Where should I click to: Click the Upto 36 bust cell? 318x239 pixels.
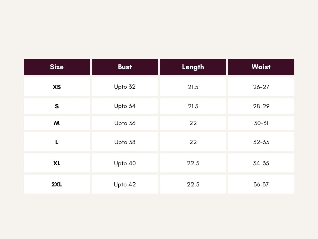(125, 123)
